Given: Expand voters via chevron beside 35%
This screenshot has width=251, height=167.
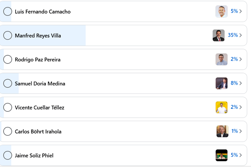Looking at the screenshot, I should tap(241, 35).
